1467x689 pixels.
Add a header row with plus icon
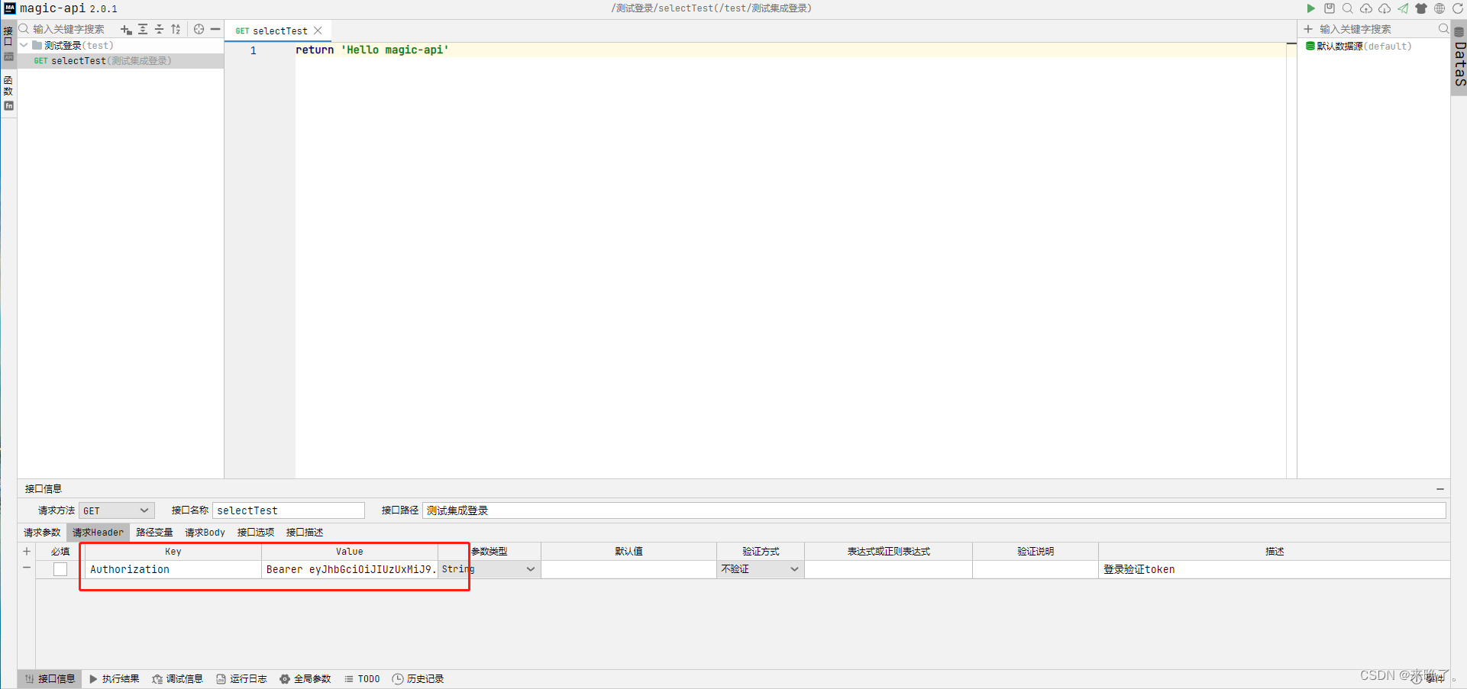click(x=27, y=552)
